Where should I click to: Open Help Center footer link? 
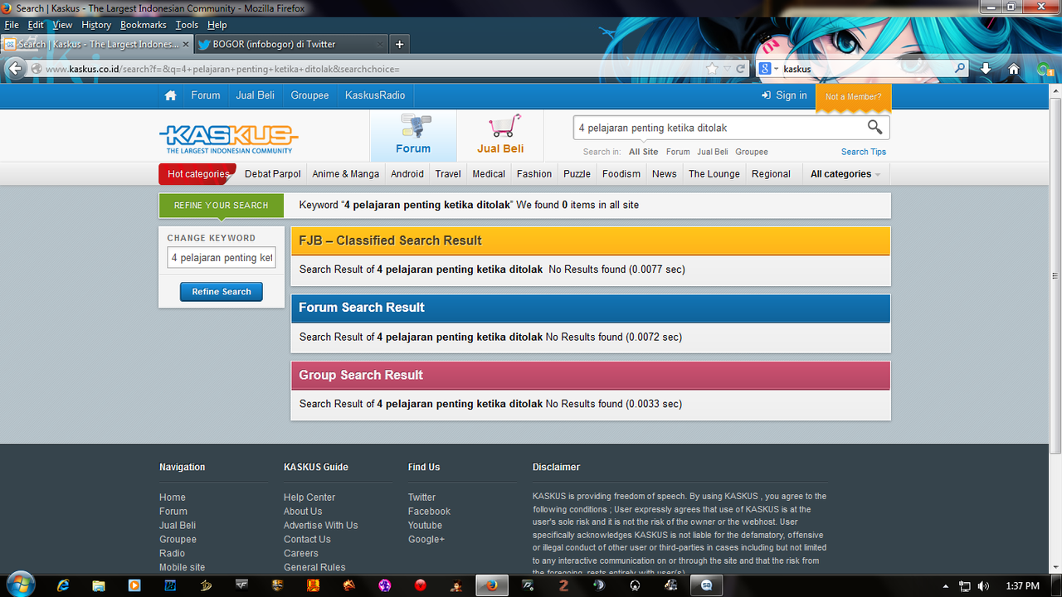tap(309, 498)
